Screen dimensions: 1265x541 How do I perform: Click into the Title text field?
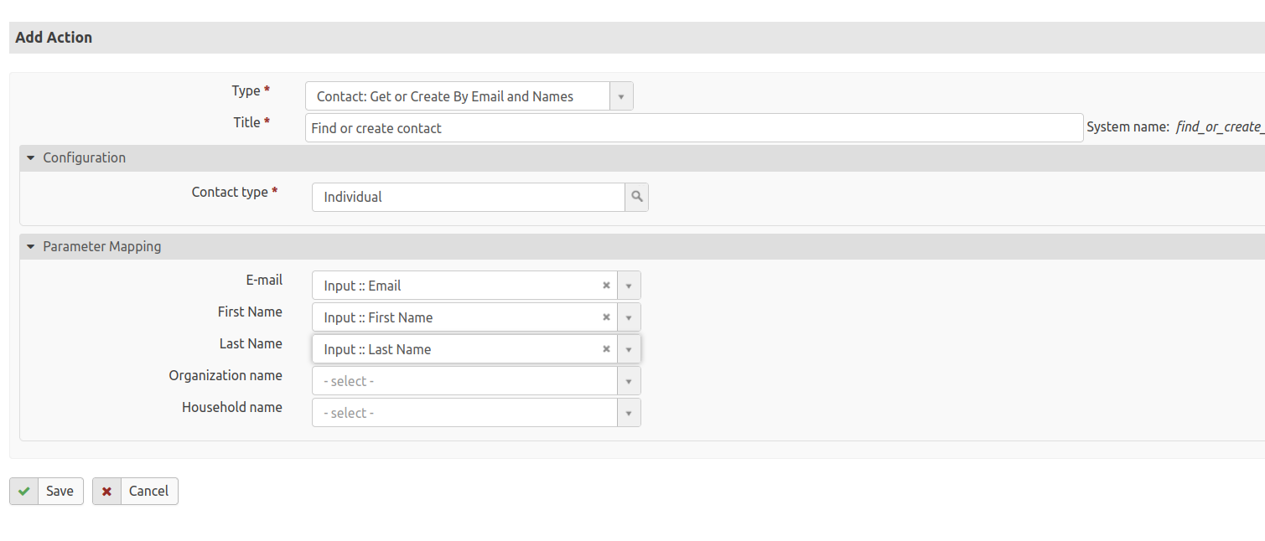pyautogui.click(x=693, y=128)
